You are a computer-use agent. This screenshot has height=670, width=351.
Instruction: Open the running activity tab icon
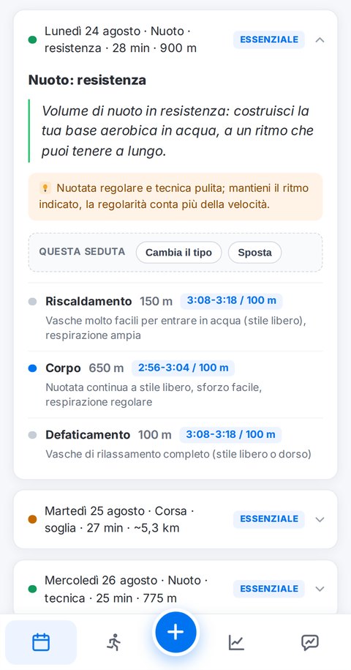pyautogui.click(x=113, y=642)
